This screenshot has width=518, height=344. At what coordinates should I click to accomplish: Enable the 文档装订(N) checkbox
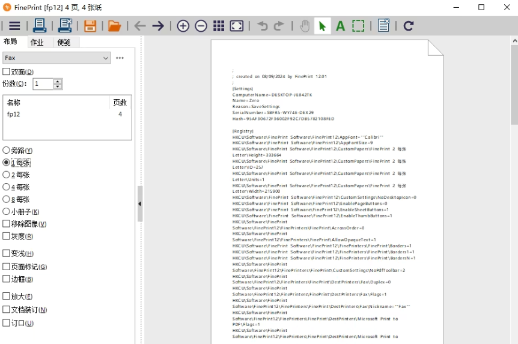pos(6,309)
